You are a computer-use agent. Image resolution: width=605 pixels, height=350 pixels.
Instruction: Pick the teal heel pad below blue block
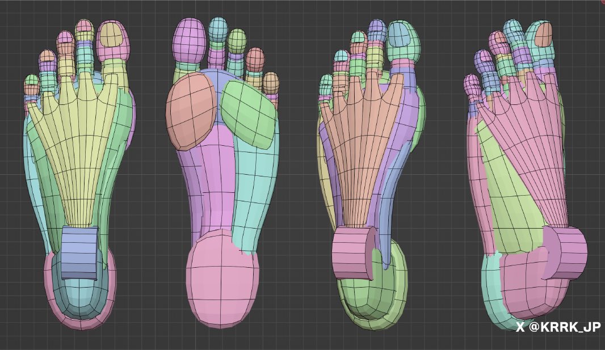pos(80,297)
